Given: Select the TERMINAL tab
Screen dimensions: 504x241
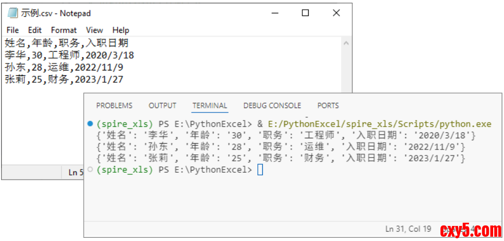Looking at the screenshot, I should 210,105.
